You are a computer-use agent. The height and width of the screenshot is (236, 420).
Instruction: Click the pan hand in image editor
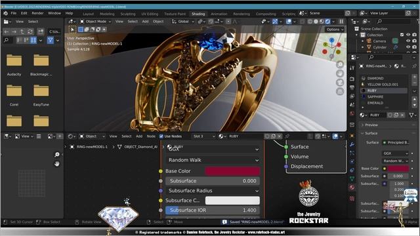pyautogui.click(x=57, y=164)
